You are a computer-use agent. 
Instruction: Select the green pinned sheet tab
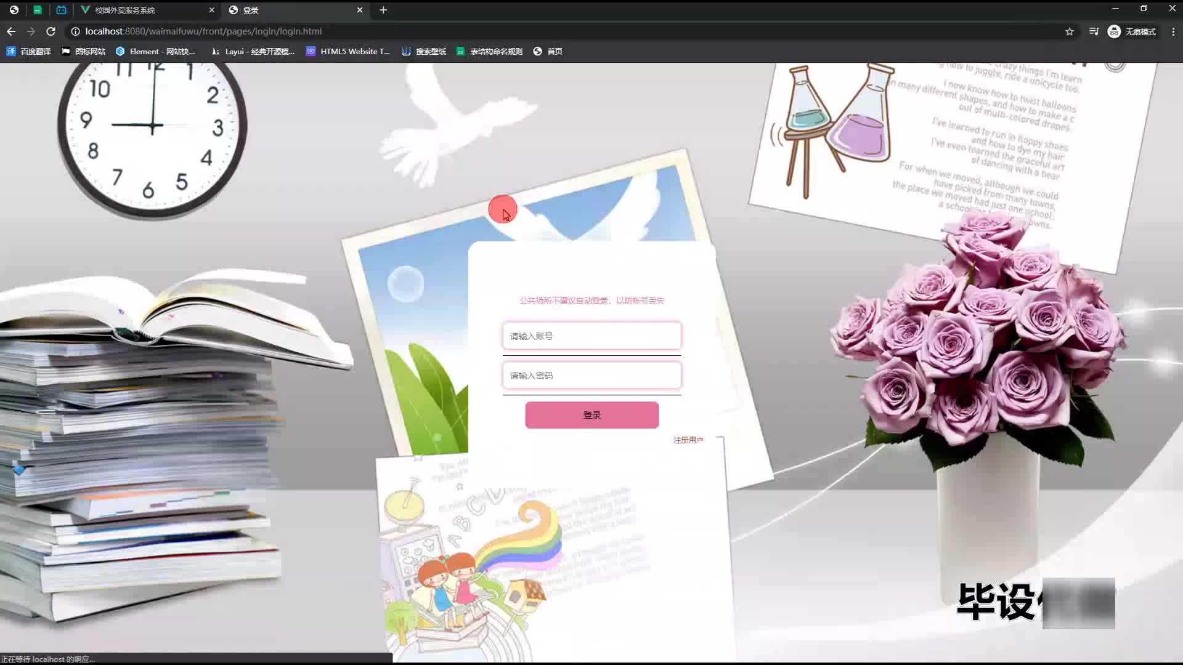[x=38, y=10]
